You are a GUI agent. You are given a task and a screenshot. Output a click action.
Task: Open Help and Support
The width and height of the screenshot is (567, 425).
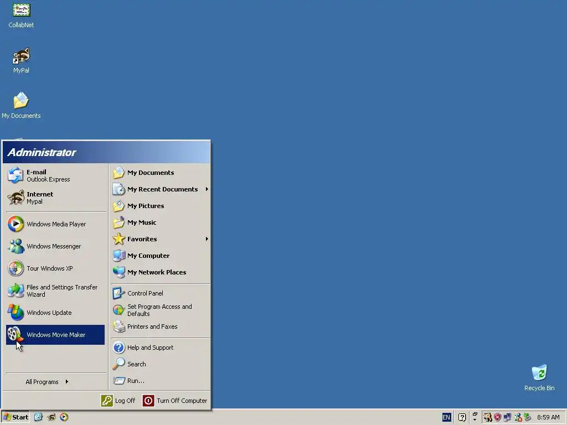(161, 348)
